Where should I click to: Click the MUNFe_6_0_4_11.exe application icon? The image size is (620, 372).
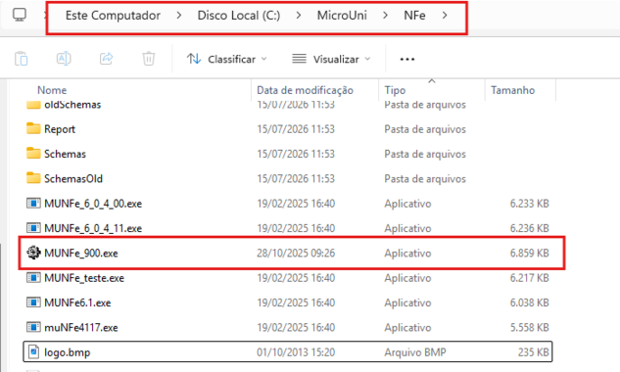point(33,228)
